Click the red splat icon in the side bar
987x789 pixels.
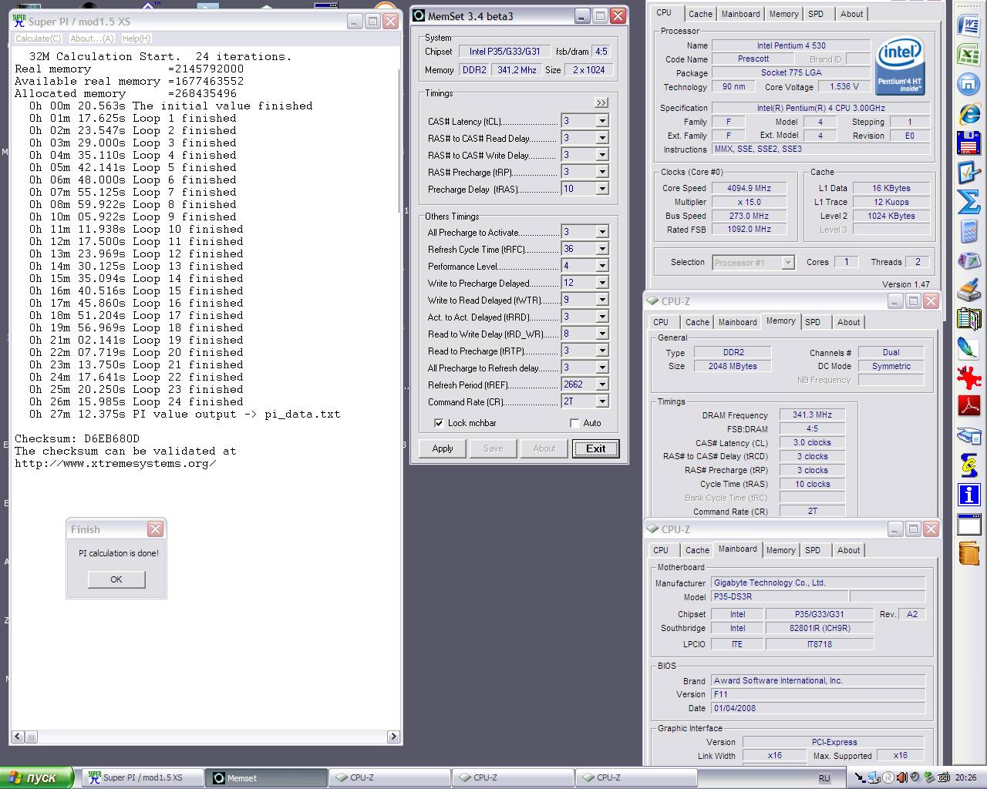968,377
